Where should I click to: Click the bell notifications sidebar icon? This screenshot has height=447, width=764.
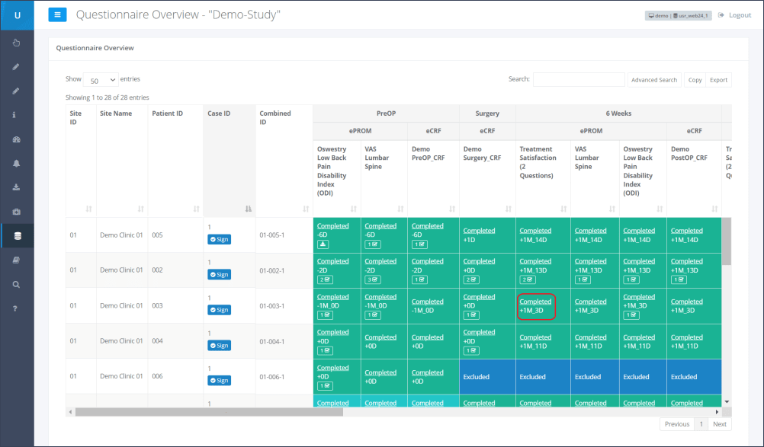pos(17,164)
